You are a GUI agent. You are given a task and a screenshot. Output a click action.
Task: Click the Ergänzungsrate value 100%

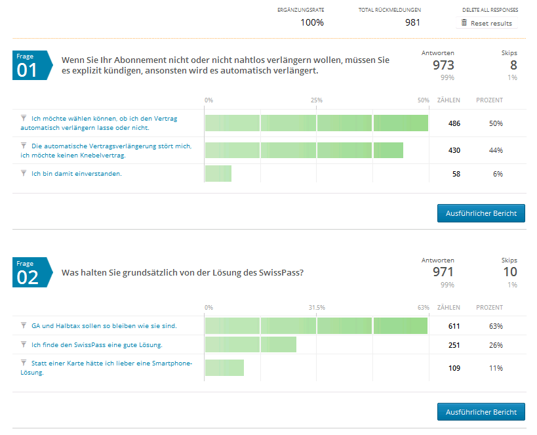pos(312,22)
